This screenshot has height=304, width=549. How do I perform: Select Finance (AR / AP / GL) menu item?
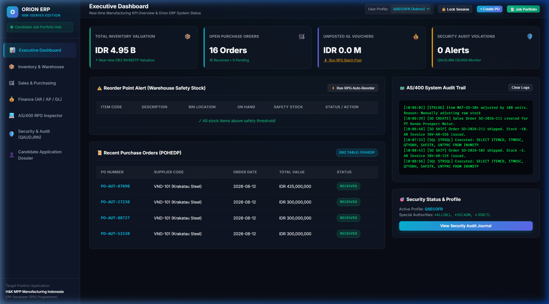pyautogui.click(x=40, y=99)
